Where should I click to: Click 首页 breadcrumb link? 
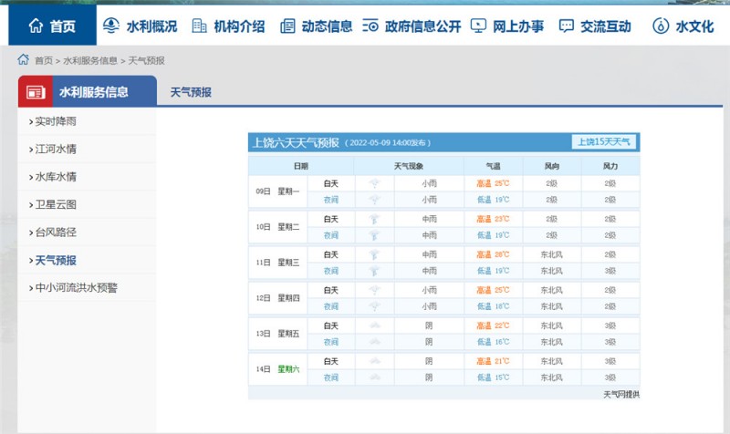(x=44, y=60)
